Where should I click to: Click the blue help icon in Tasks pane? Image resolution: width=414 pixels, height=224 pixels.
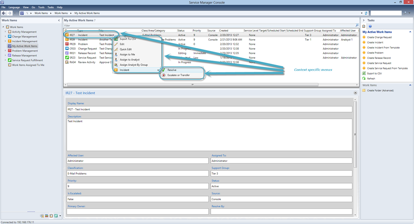click(370, 26)
